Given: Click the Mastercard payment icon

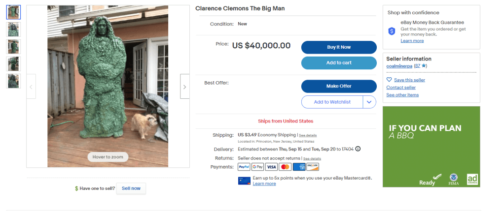Looking at the screenshot, I should point(285,167).
